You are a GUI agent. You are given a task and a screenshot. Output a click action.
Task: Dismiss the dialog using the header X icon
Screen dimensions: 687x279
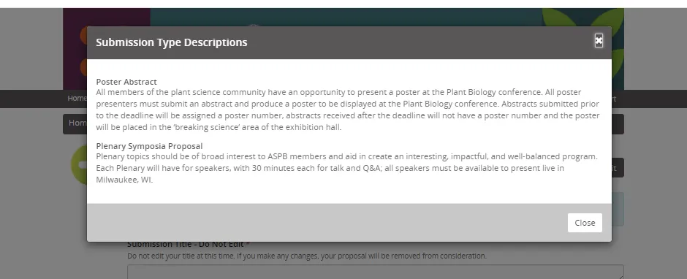point(599,41)
